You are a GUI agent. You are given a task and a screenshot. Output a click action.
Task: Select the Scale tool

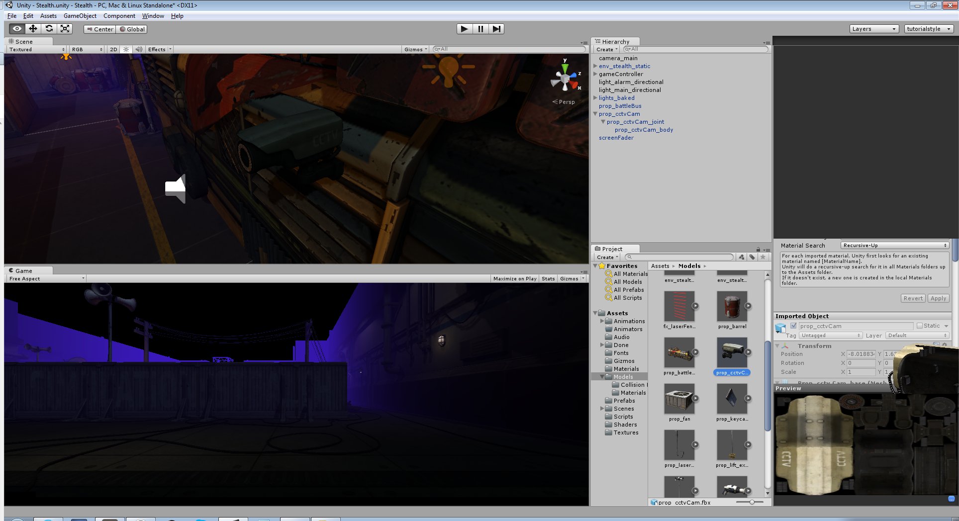point(65,29)
